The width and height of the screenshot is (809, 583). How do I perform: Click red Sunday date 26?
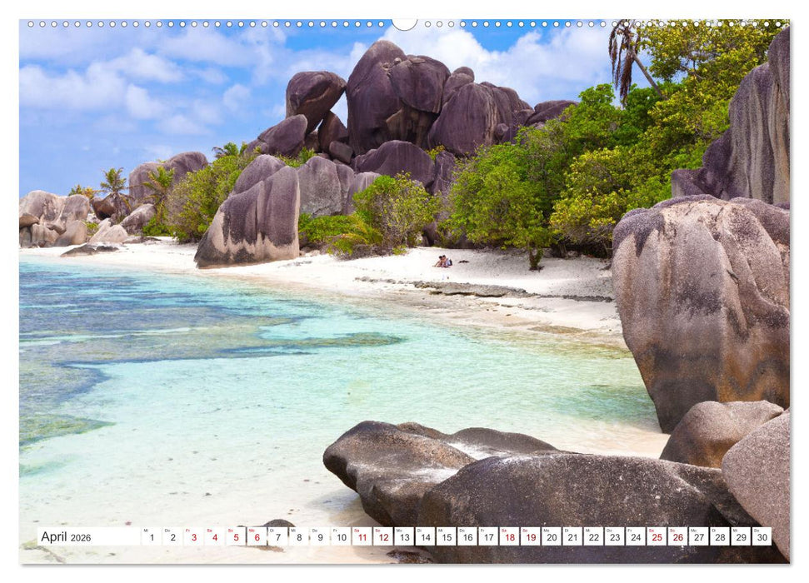pyautogui.click(x=677, y=536)
